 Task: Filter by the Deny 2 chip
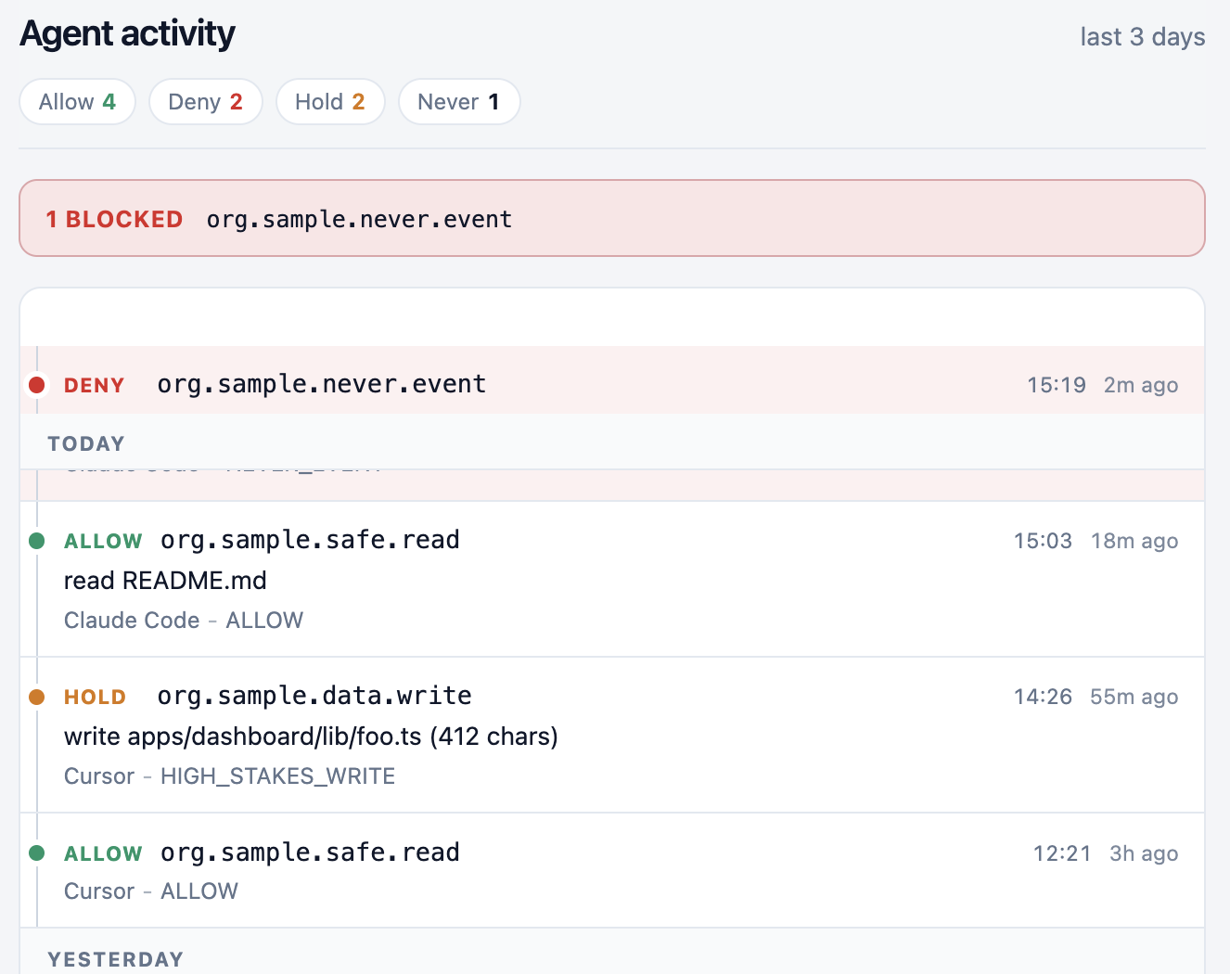(x=206, y=102)
